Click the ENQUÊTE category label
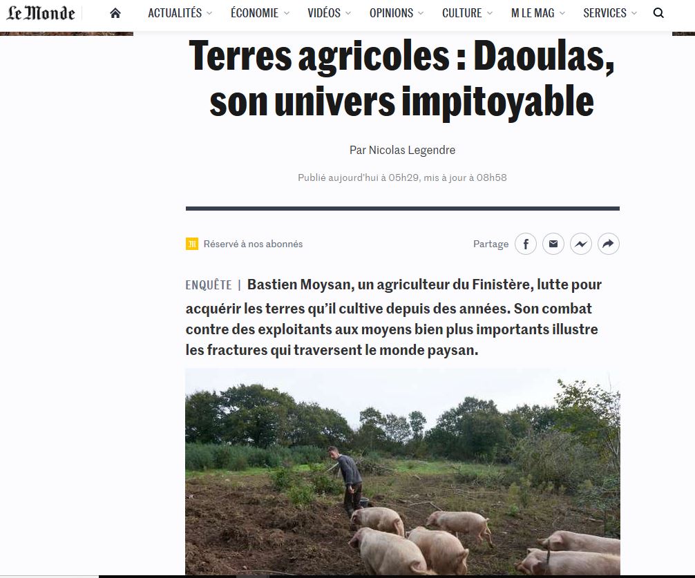The width and height of the screenshot is (695, 578). tap(209, 285)
